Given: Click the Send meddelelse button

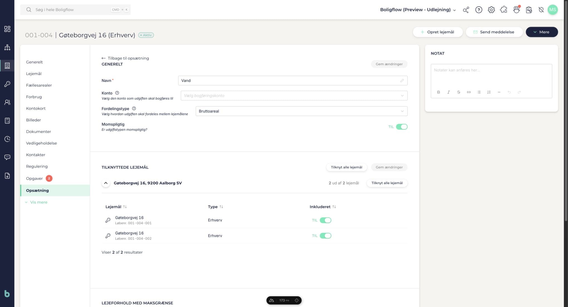Looking at the screenshot, I should [x=494, y=32].
